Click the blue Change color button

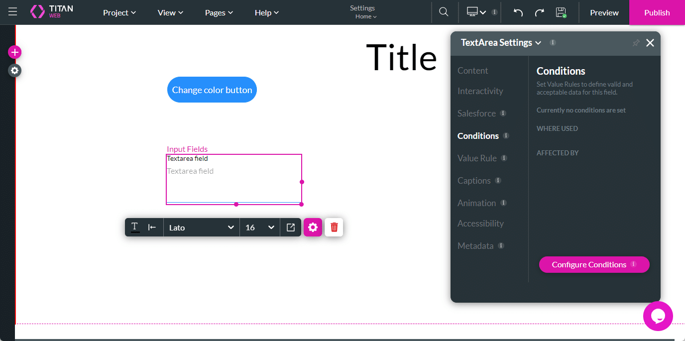click(212, 90)
